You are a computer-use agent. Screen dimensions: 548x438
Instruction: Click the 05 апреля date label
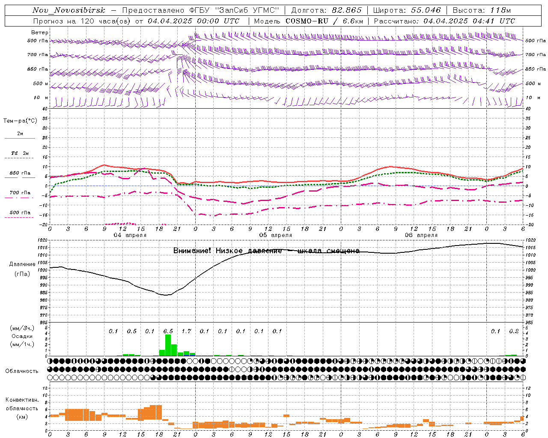coord(276,235)
